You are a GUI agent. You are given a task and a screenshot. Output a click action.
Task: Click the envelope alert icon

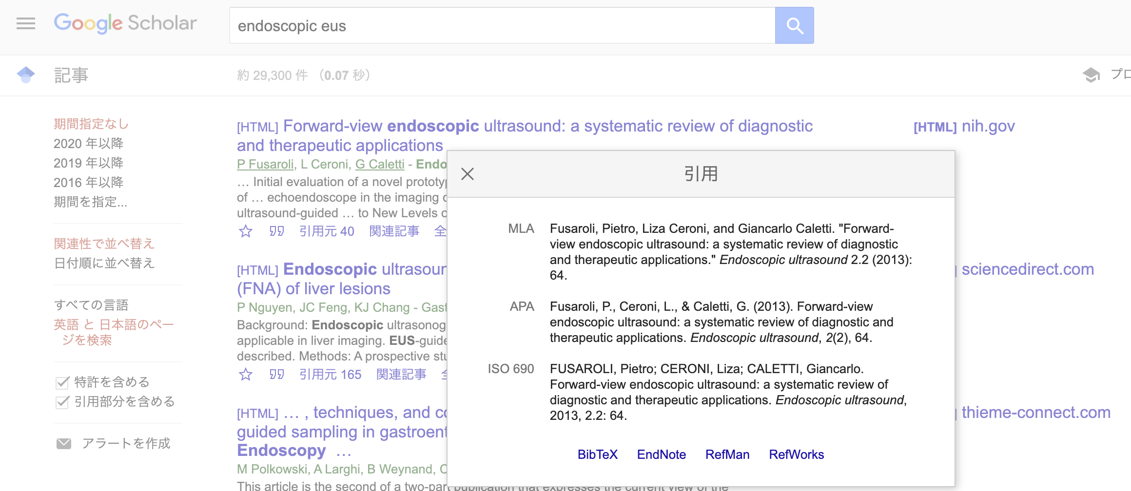tap(64, 444)
